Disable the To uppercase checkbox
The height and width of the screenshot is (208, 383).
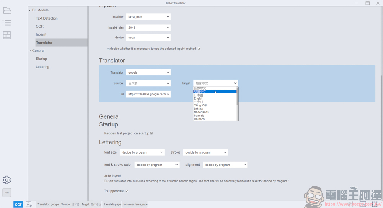127,191
